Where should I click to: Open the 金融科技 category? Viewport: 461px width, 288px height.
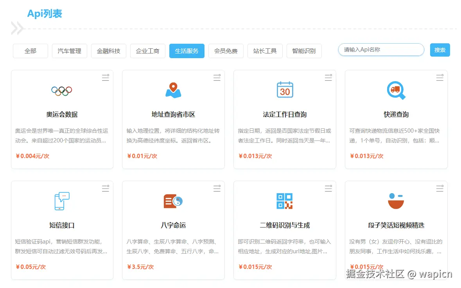(108, 51)
